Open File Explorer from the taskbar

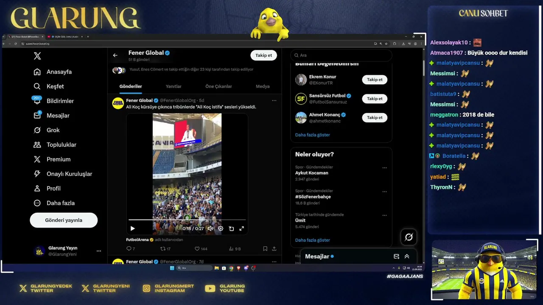[217, 268]
